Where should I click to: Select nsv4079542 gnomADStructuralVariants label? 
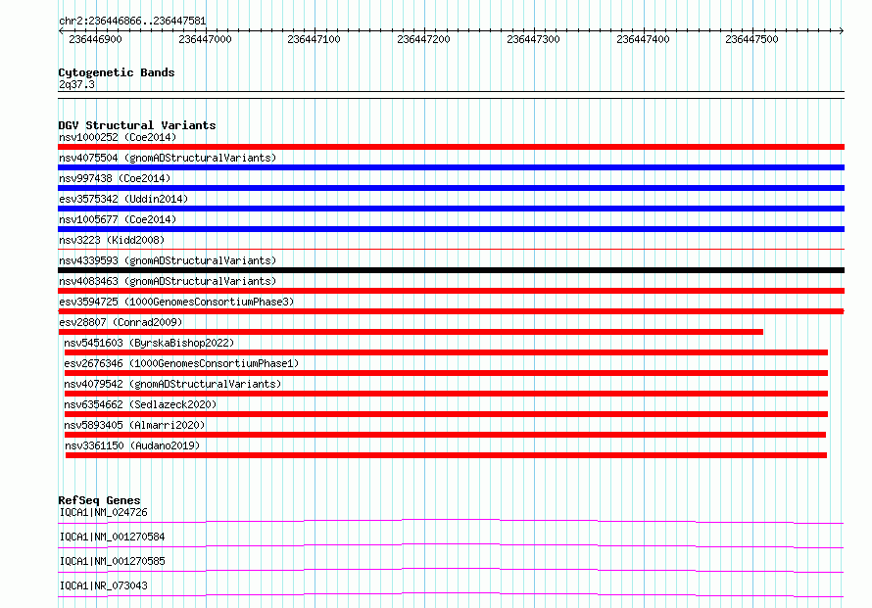172,384
